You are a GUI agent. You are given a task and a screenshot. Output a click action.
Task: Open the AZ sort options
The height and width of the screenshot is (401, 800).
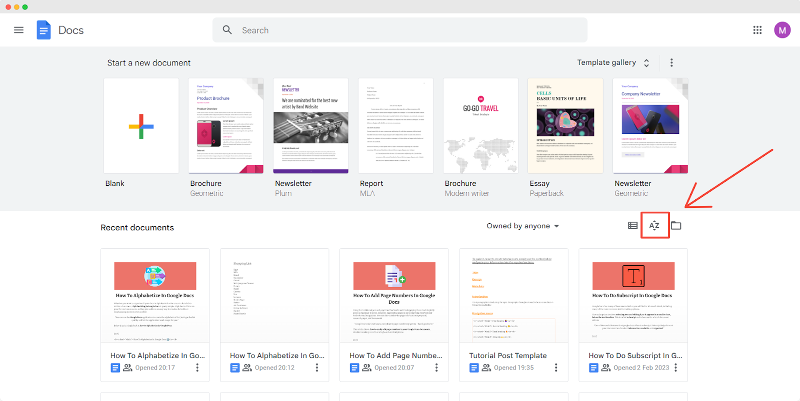click(654, 226)
